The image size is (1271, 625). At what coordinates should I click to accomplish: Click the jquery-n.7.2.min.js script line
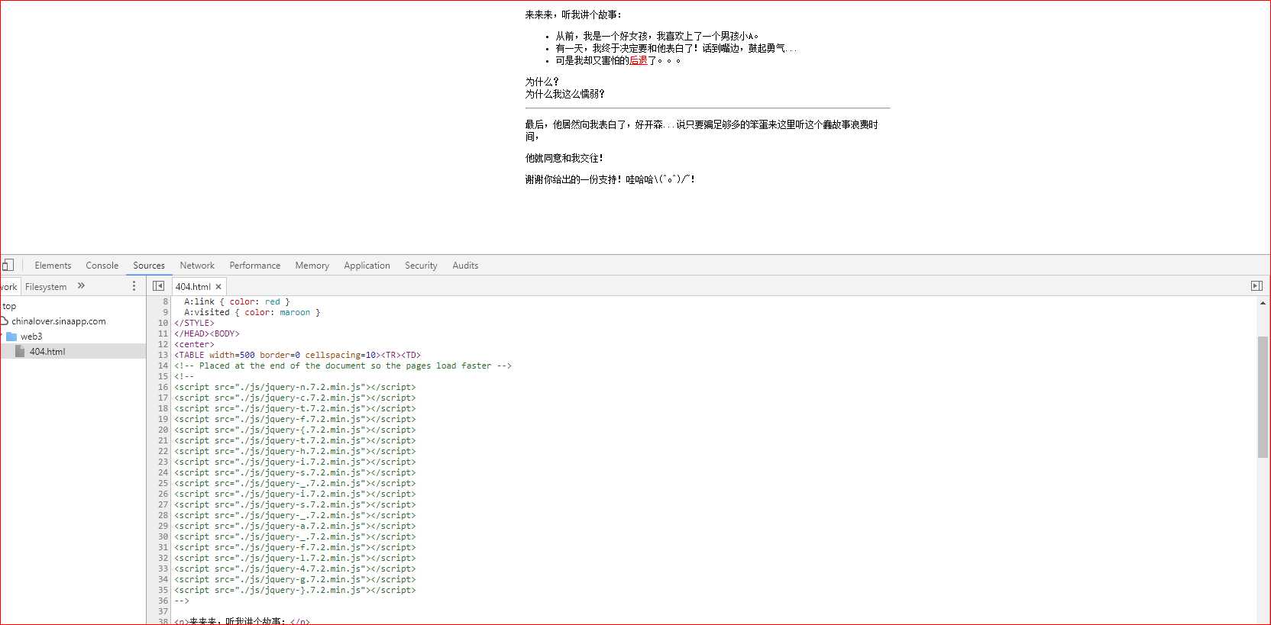[x=295, y=387]
